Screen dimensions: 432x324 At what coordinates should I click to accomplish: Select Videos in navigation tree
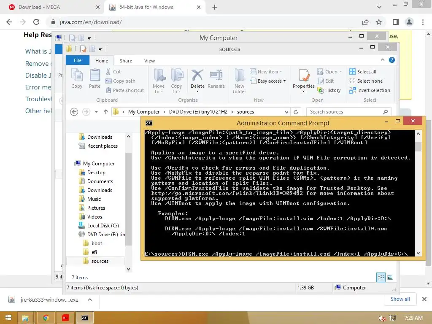coord(90,216)
